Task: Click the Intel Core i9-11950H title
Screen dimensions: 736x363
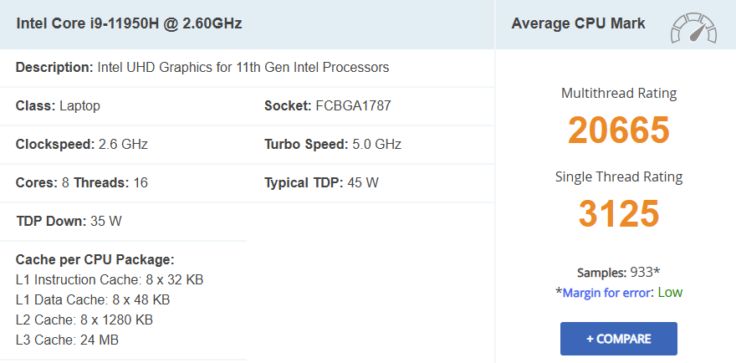Action: tap(129, 23)
